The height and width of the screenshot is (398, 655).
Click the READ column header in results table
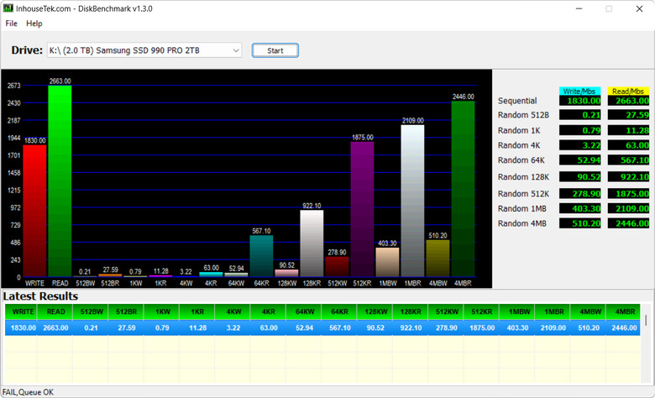55,312
